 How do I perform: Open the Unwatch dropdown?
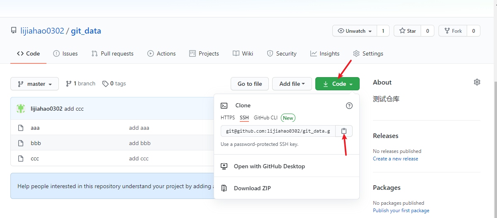[355, 31]
